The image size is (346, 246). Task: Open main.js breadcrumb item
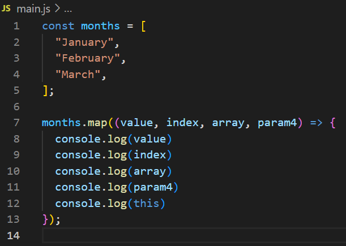[33, 9]
